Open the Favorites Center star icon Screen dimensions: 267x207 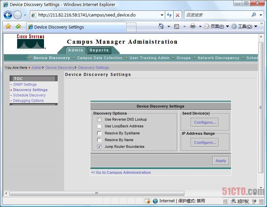(x=8, y=27)
